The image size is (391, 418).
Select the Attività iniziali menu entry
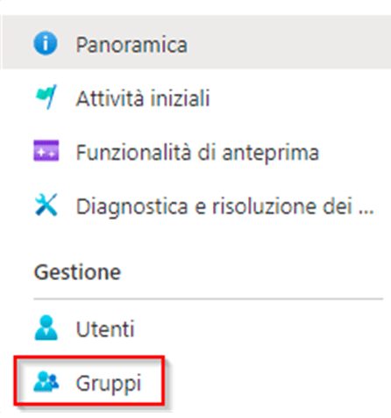click(143, 98)
